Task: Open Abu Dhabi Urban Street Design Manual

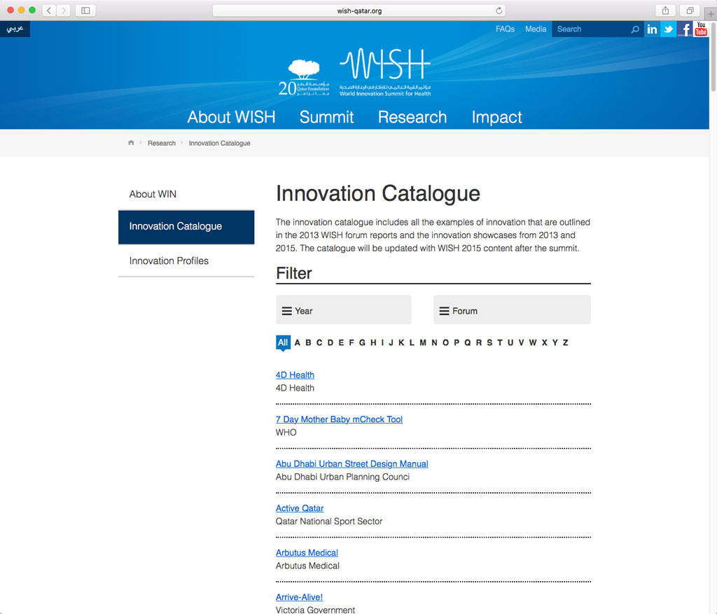Action: click(351, 463)
